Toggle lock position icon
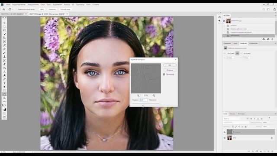The height and width of the screenshot is (156, 277). (239, 127)
